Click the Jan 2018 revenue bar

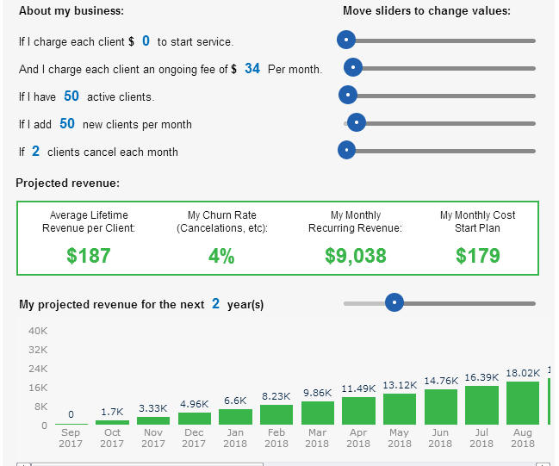(x=235, y=417)
